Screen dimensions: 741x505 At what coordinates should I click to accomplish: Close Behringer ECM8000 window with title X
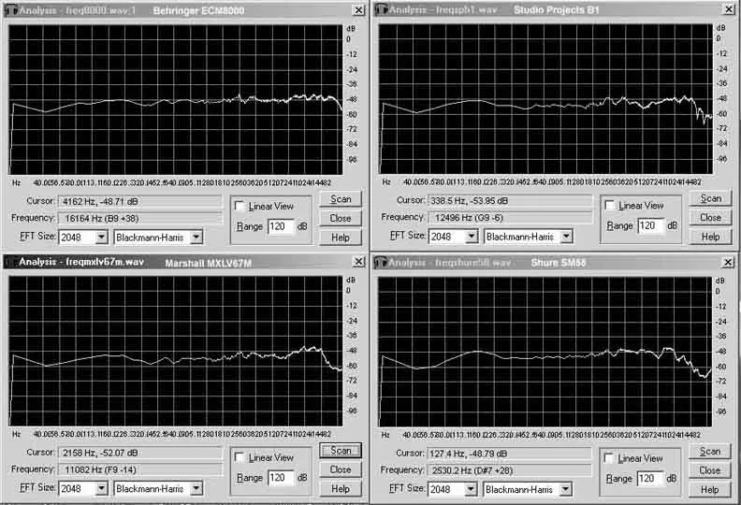click(x=359, y=10)
